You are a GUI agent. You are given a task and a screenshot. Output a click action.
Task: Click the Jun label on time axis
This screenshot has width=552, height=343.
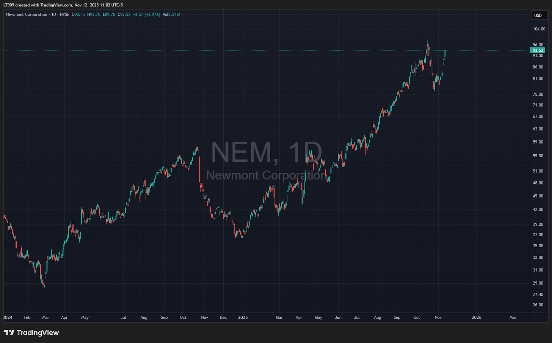tap(338, 317)
